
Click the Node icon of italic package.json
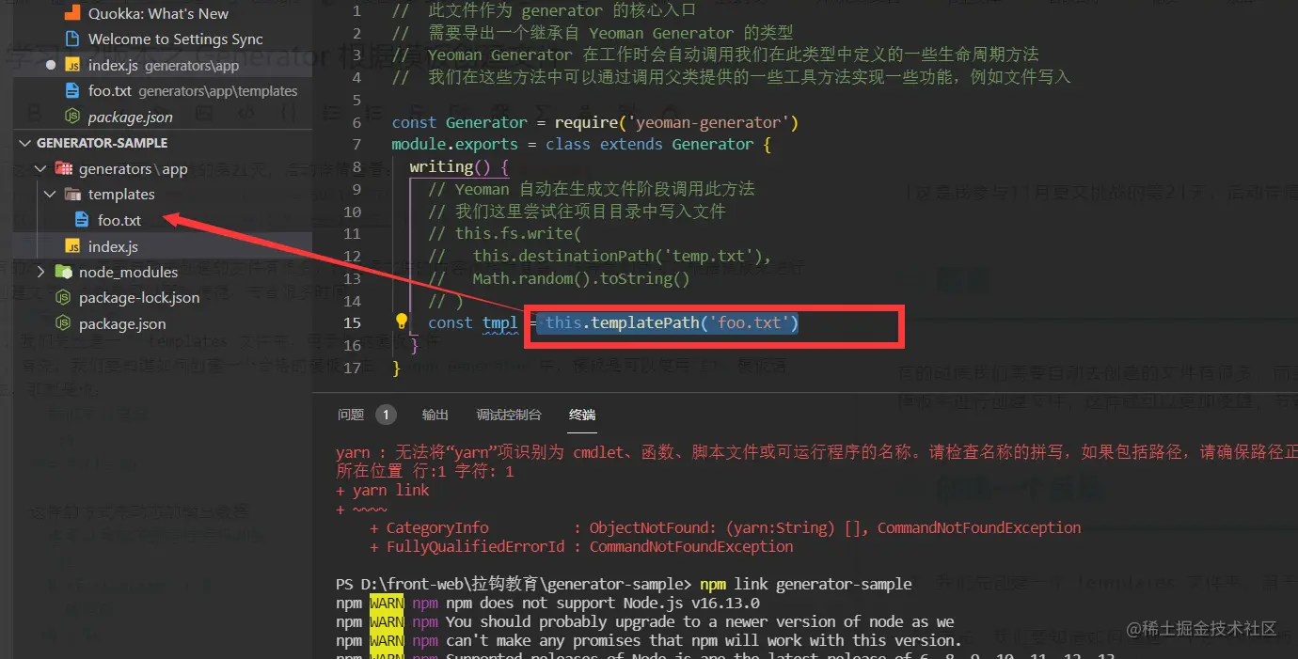click(71, 118)
